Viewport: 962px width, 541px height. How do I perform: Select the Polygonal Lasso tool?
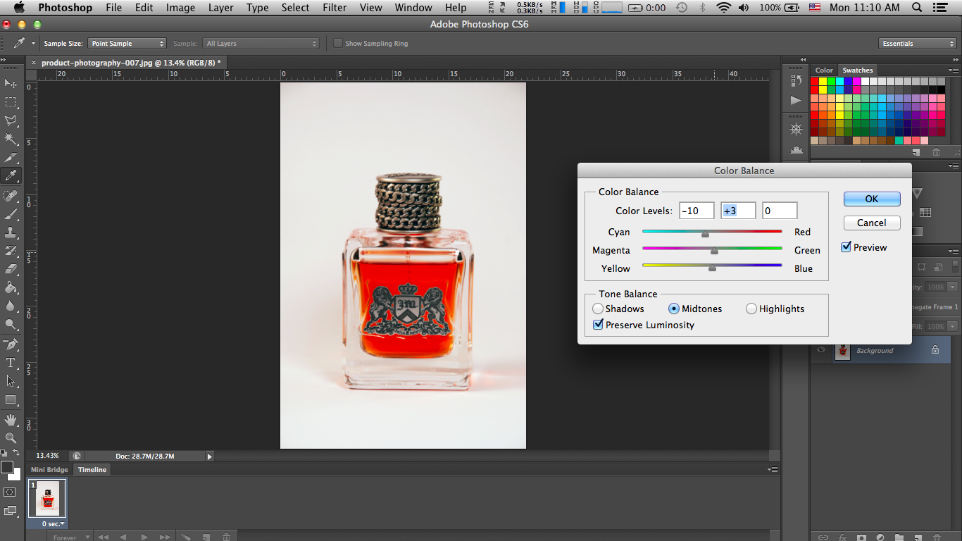[x=11, y=120]
